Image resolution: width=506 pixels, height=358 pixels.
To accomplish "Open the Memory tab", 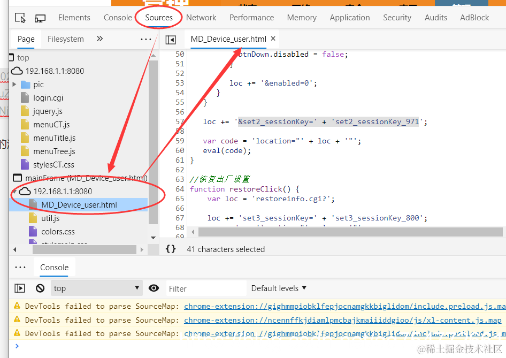I will point(302,18).
